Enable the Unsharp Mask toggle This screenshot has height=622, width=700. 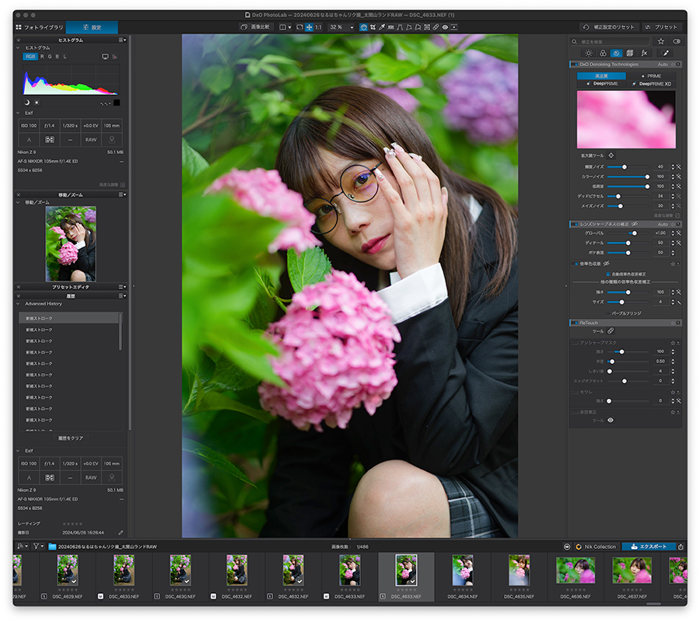pos(575,343)
